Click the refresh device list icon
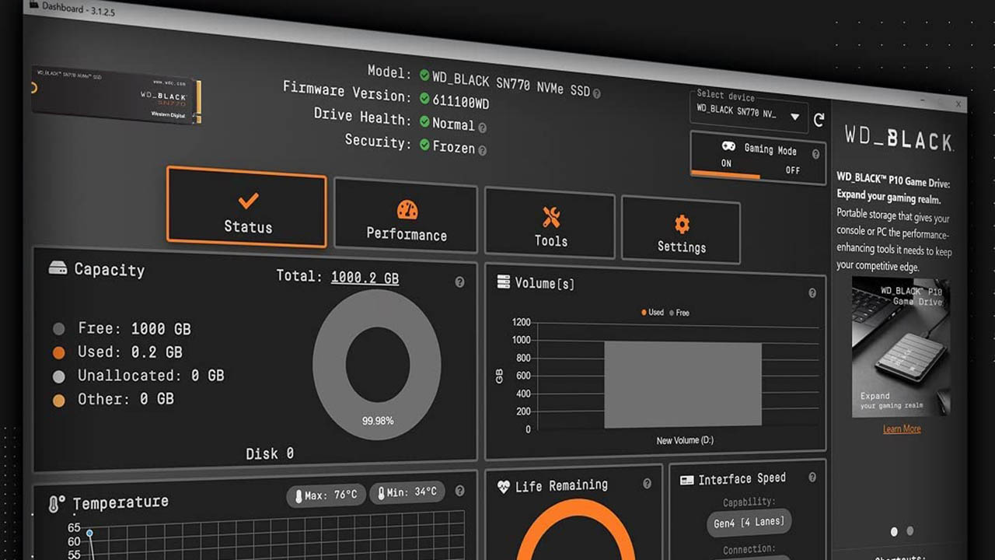Screen dimensions: 995x560 coord(819,120)
